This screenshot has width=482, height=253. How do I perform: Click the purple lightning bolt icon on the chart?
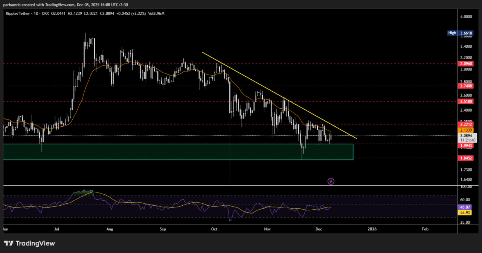tap(331, 181)
